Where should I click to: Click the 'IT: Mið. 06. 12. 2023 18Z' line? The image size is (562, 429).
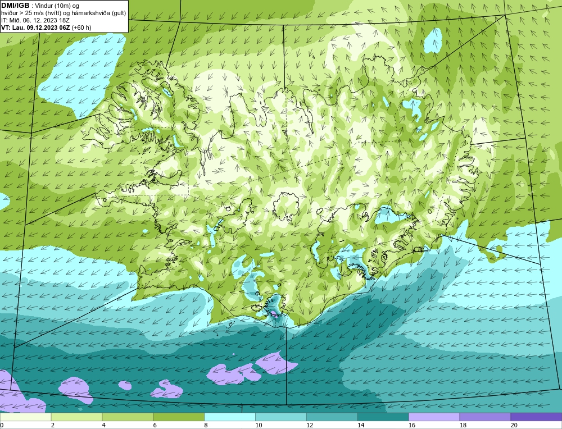coord(35,20)
